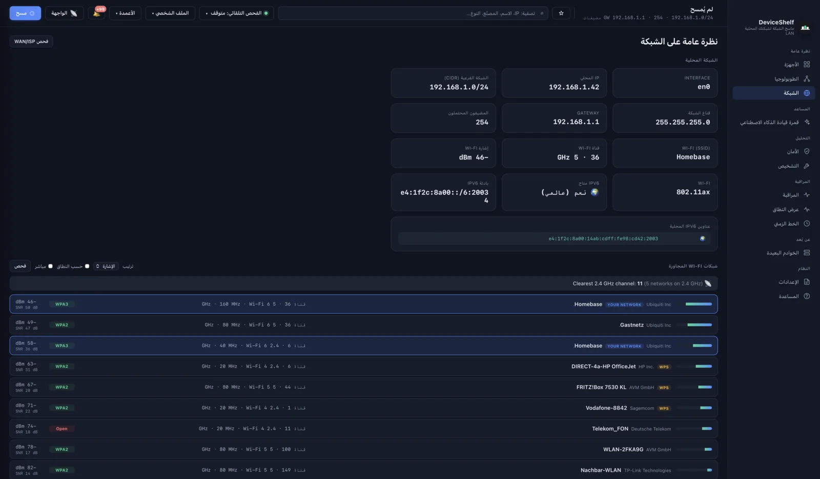This screenshot has height=479, width=820.
Task: Go to التشخيص diagnostics menu item
Action: 774,166
